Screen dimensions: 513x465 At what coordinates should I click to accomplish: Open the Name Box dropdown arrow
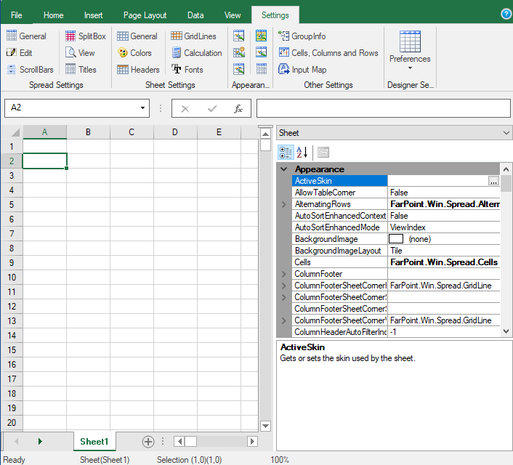(x=142, y=108)
